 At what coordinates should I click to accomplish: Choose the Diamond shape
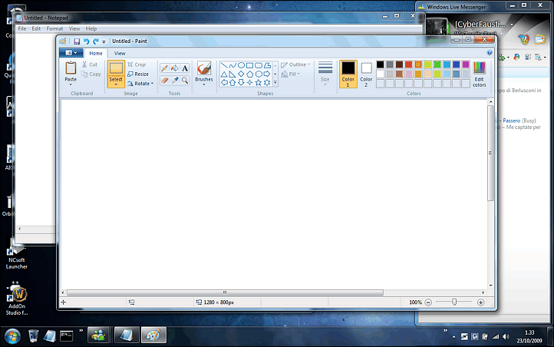click(241, 74)
